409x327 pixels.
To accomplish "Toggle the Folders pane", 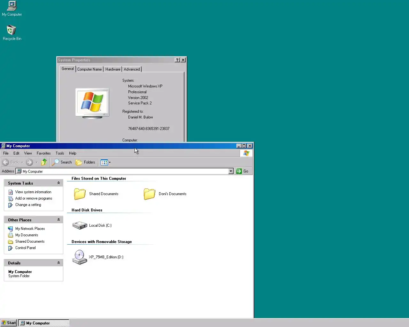I will (x=85, y=162).
